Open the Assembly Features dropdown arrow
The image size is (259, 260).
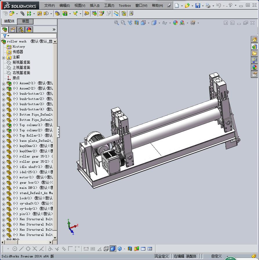(x=70, y=14)
